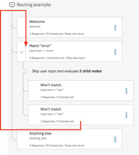Click the welcome condition text
Viewport: 139px width, 155px height.
coord(35,26)
